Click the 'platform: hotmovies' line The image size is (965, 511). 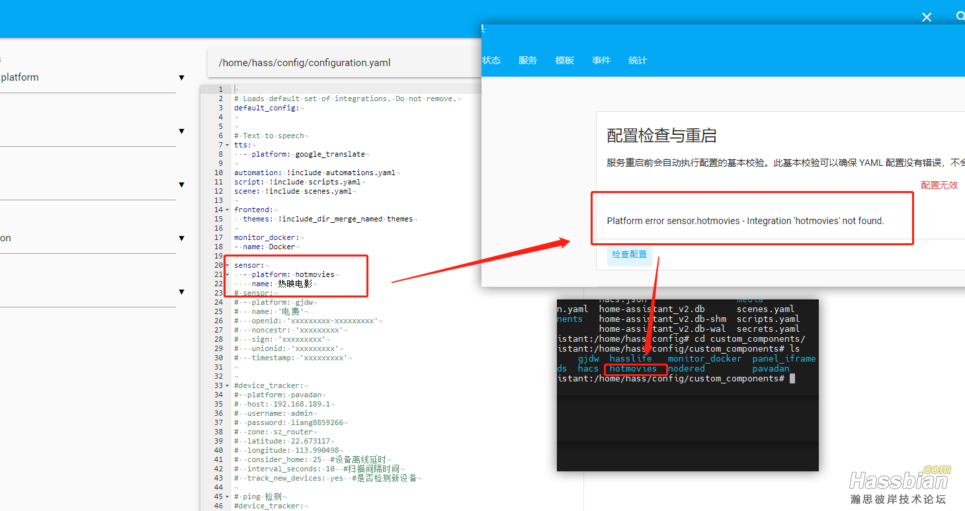[x=293, y=274]
